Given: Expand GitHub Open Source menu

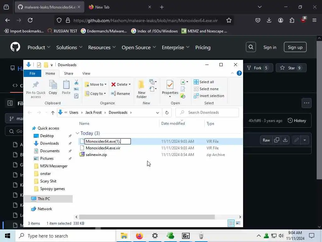Looking at the screenshot, I should tap(139, 47).
